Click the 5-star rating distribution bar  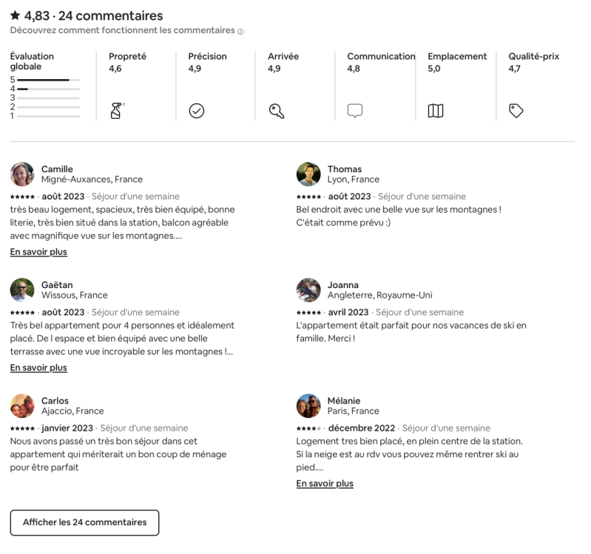(48, 80)
